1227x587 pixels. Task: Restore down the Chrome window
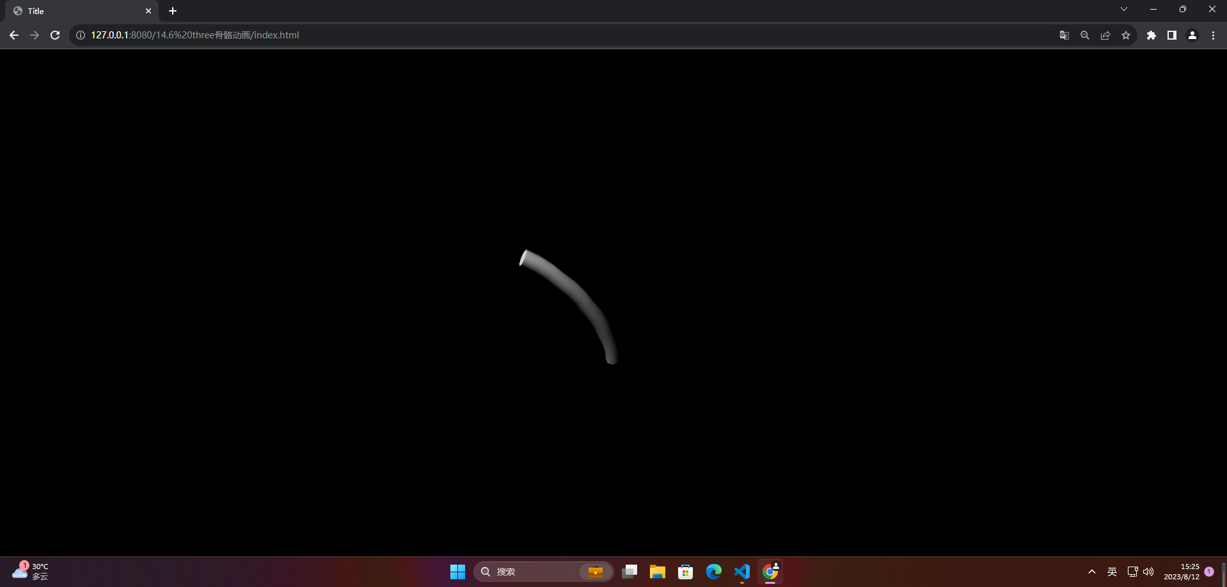[1183, 10]
